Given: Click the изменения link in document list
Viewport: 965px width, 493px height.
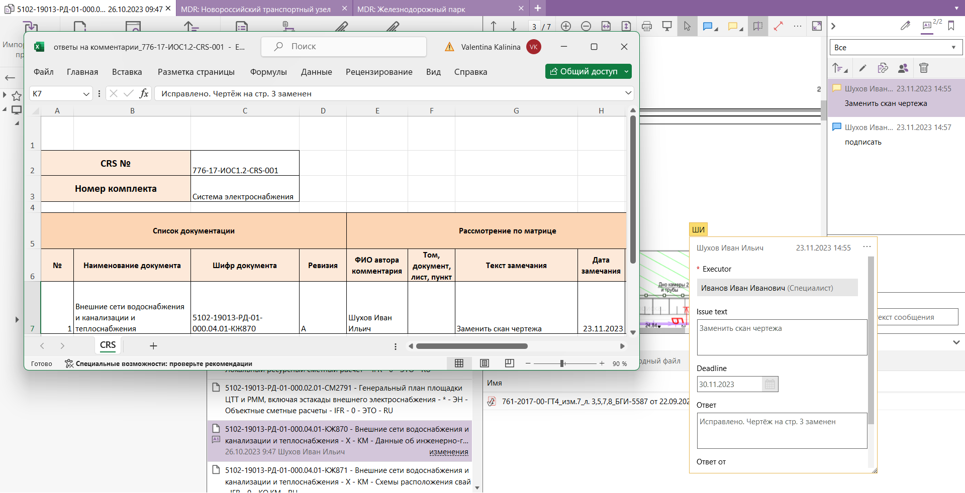Looking at the screenshot, I should (449, 452).
